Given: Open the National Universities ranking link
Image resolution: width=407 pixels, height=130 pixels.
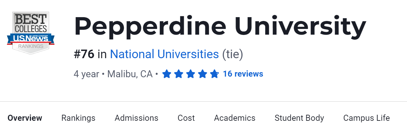Looking at the screenshot, I should point(164,54).
